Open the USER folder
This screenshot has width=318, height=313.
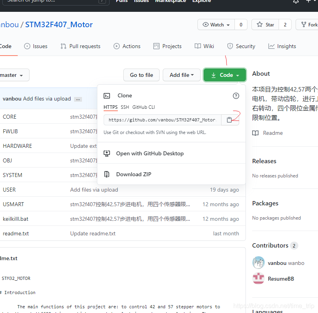click(9, 190)
